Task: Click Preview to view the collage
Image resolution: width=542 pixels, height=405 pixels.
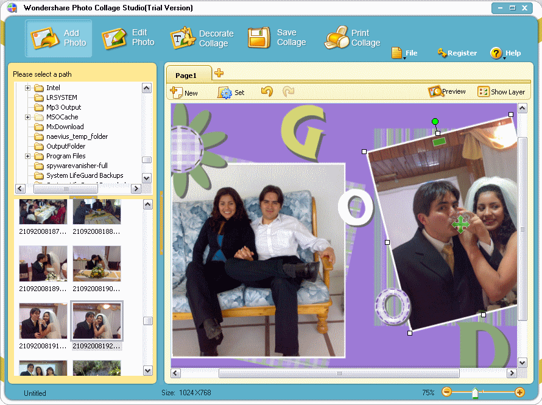Action: click(x=447, y=91)
